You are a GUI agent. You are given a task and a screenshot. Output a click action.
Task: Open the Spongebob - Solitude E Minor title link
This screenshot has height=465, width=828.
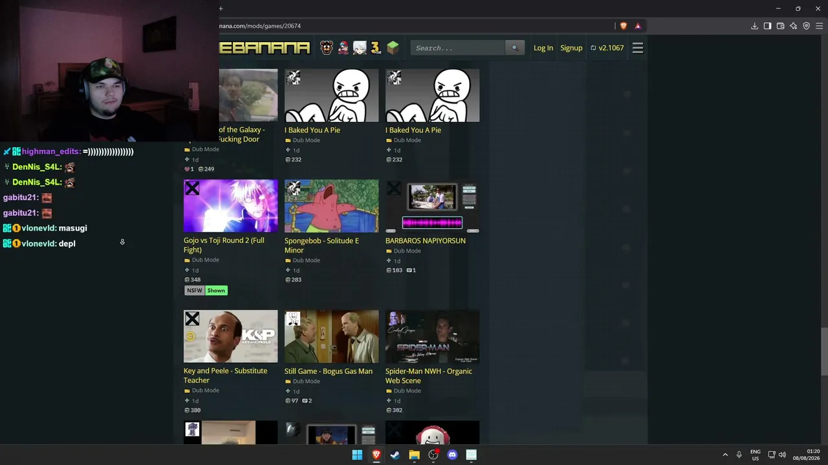click(321, 245)
